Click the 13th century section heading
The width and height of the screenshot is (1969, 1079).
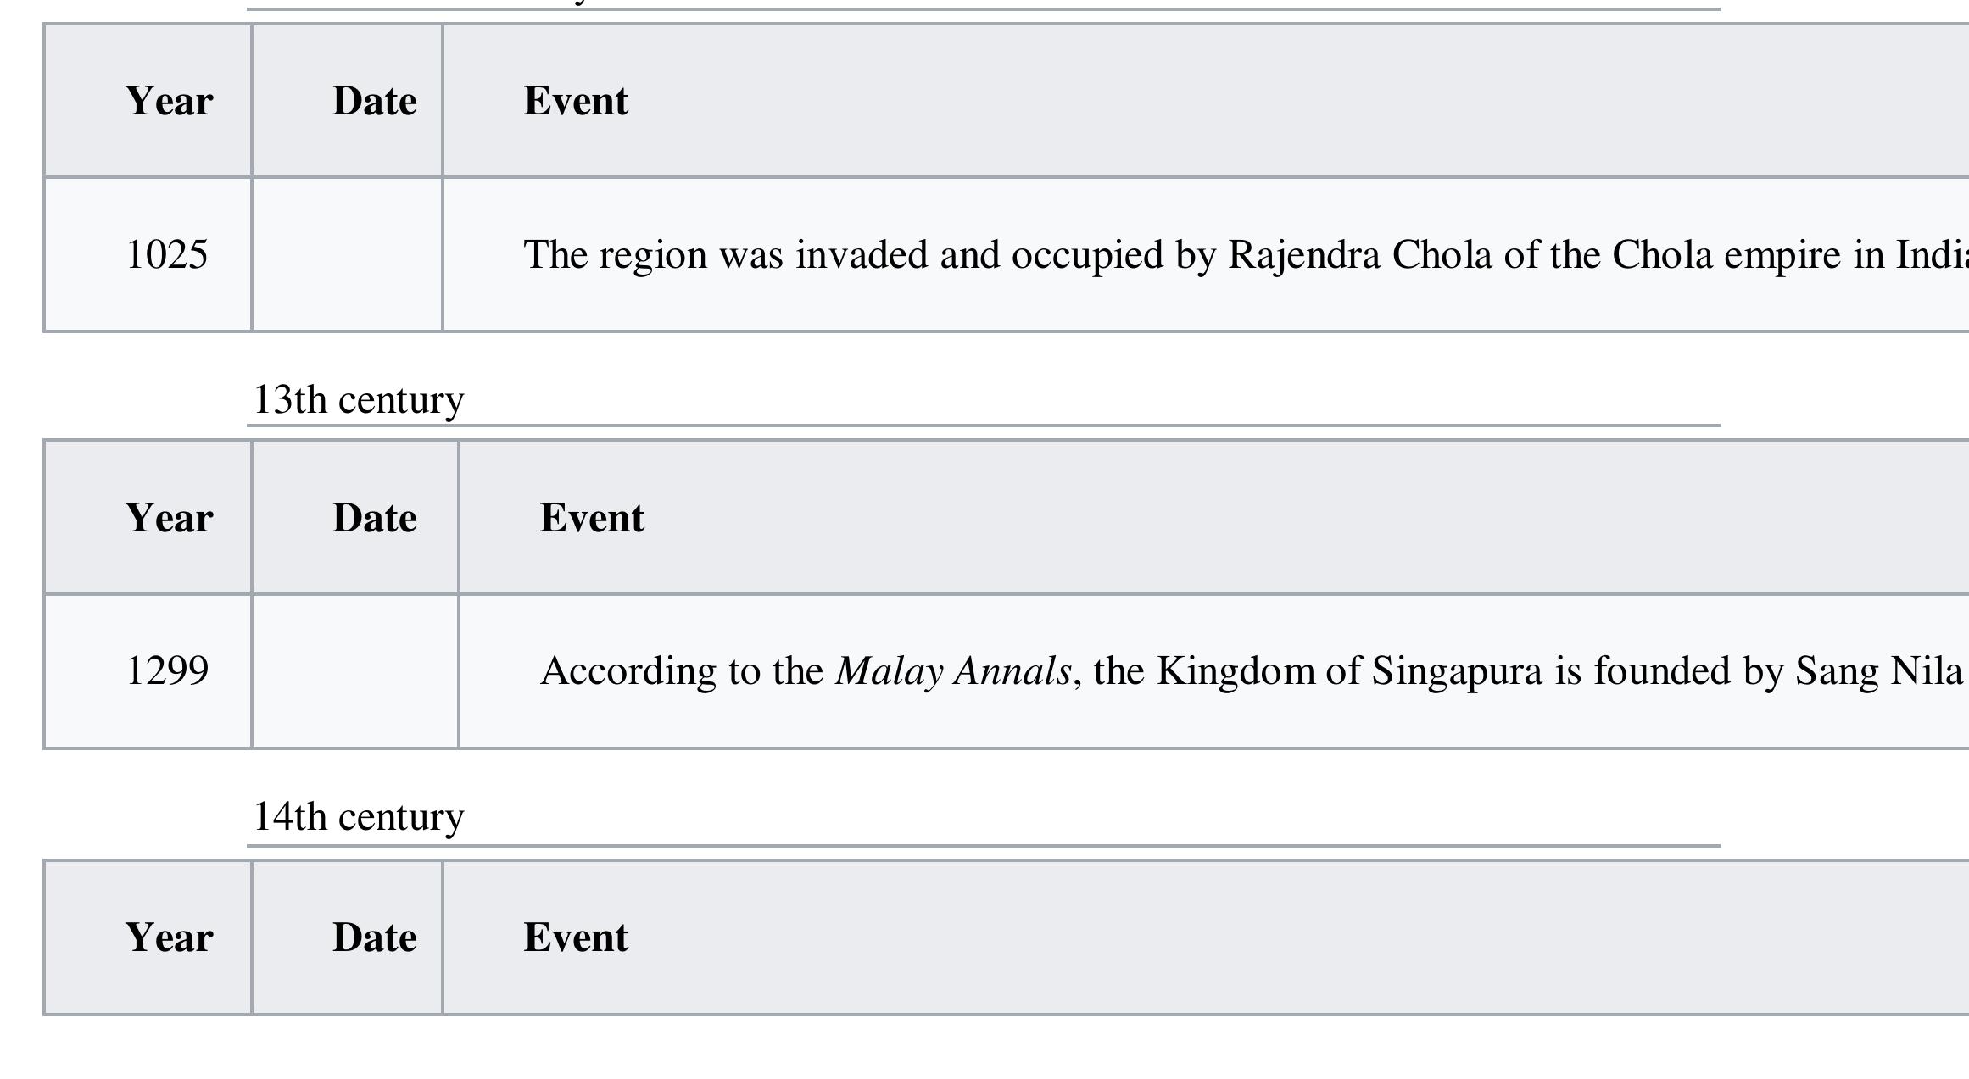click(359, 400)
